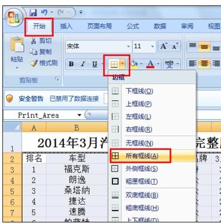Toggle italic formatting
This screenshot has height=223, width=221.
[x=82, y=64]
